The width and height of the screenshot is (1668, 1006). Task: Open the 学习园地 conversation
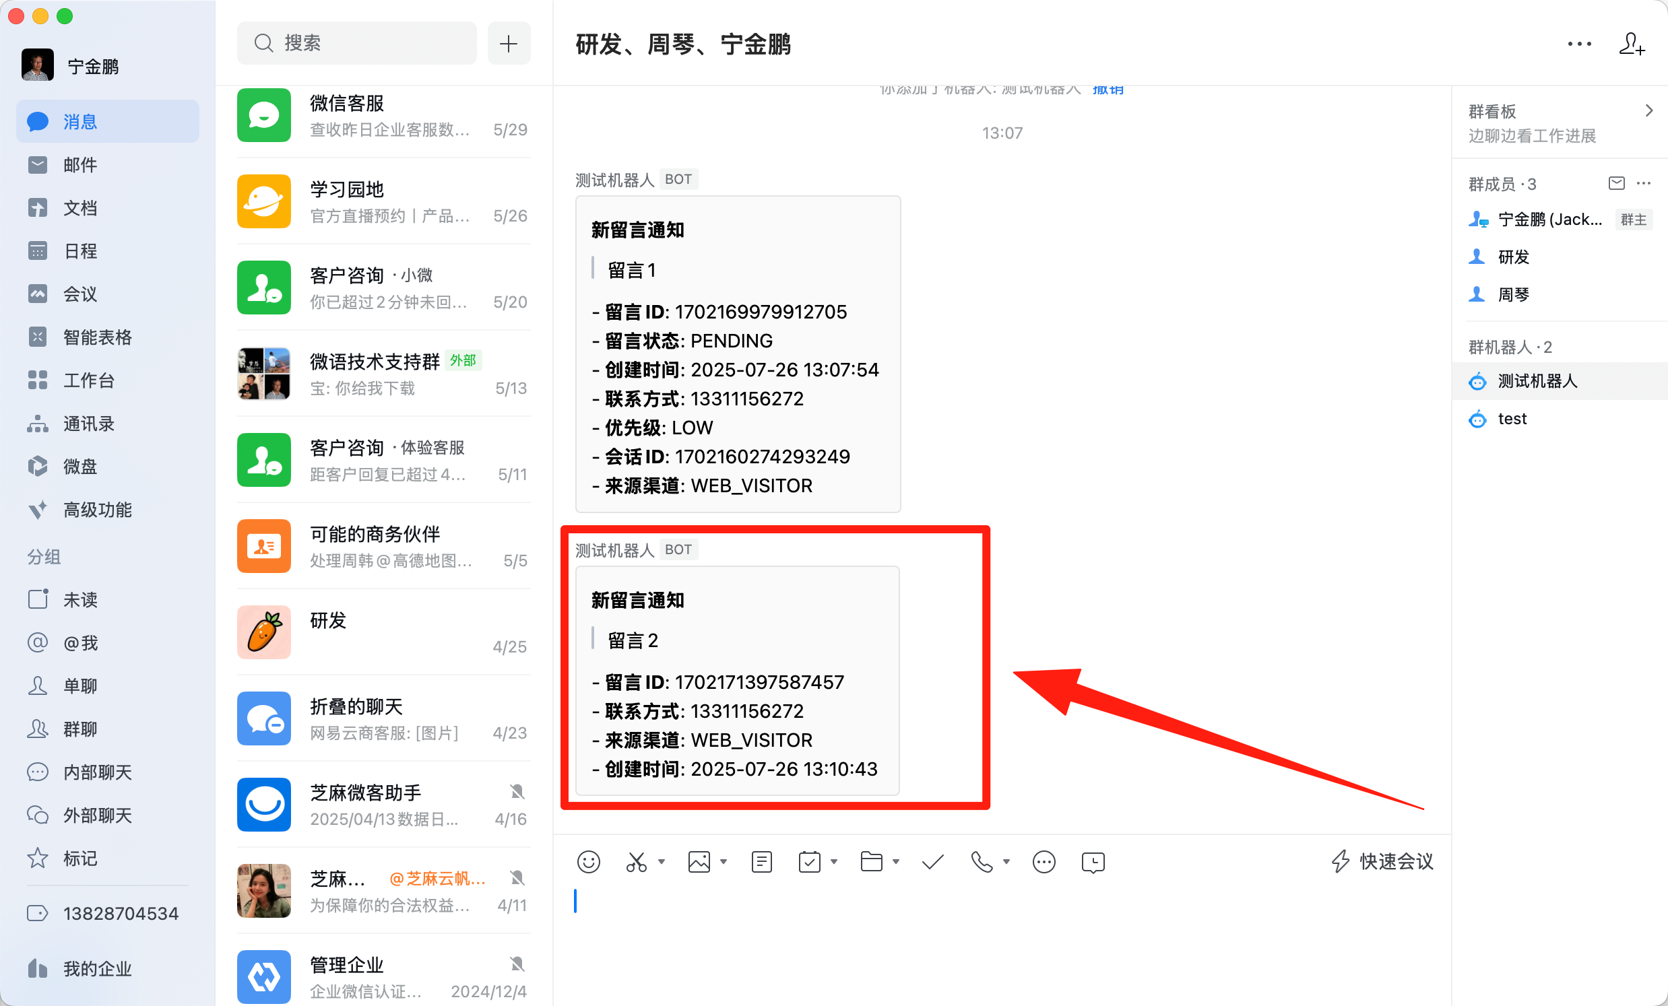(383, 201)
